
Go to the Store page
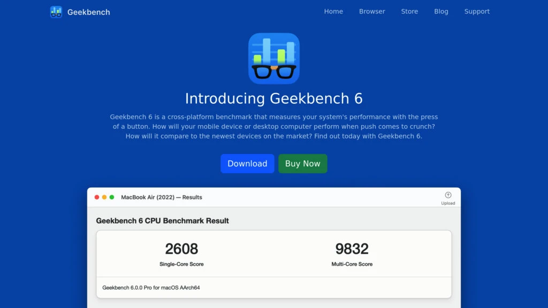pyautogui.click(x=409, y=11)
